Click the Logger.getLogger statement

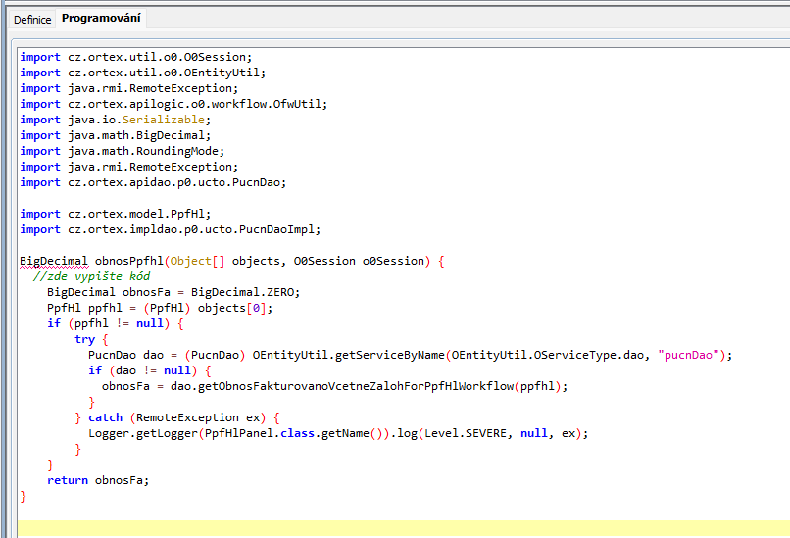pyautogui.click(x=338, y=433)
